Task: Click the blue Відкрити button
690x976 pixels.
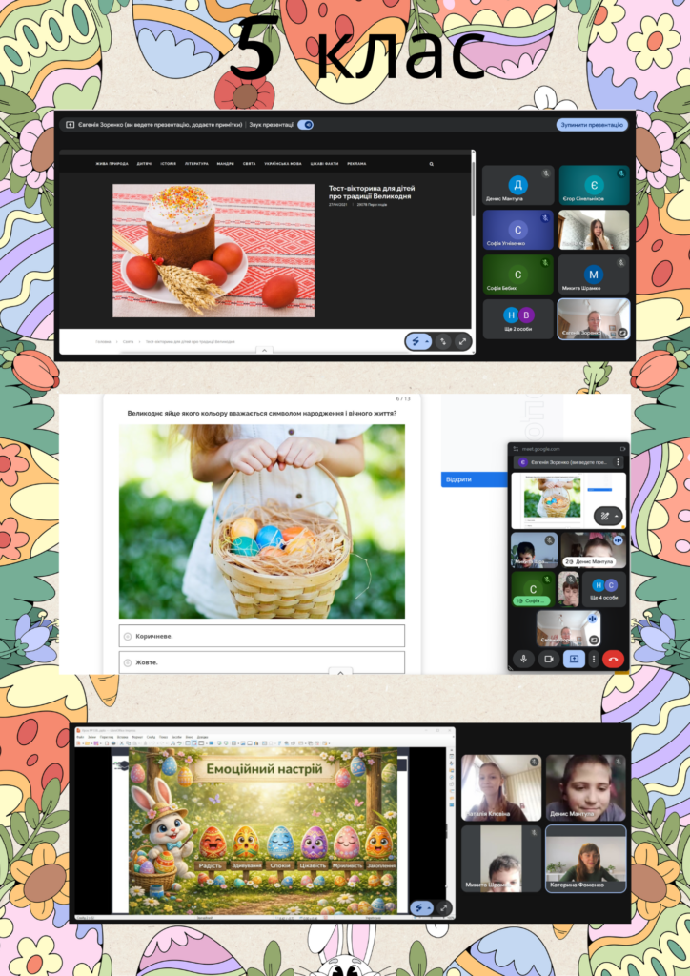Action: point(474,479)
